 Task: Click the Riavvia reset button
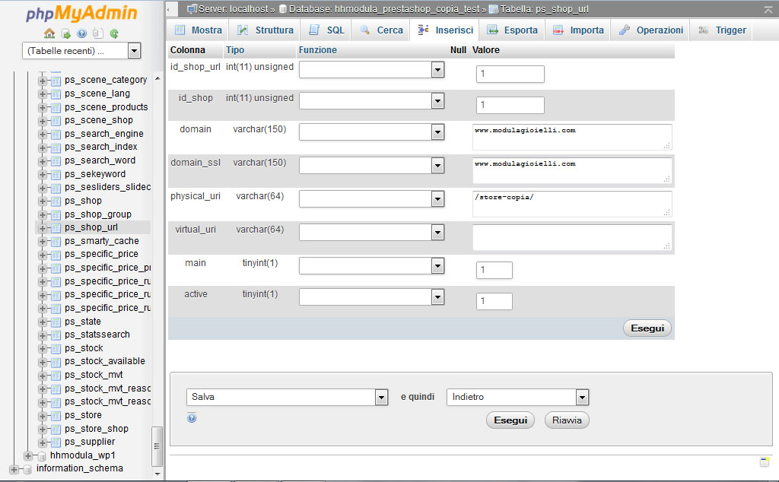click(x=567, y=420)
